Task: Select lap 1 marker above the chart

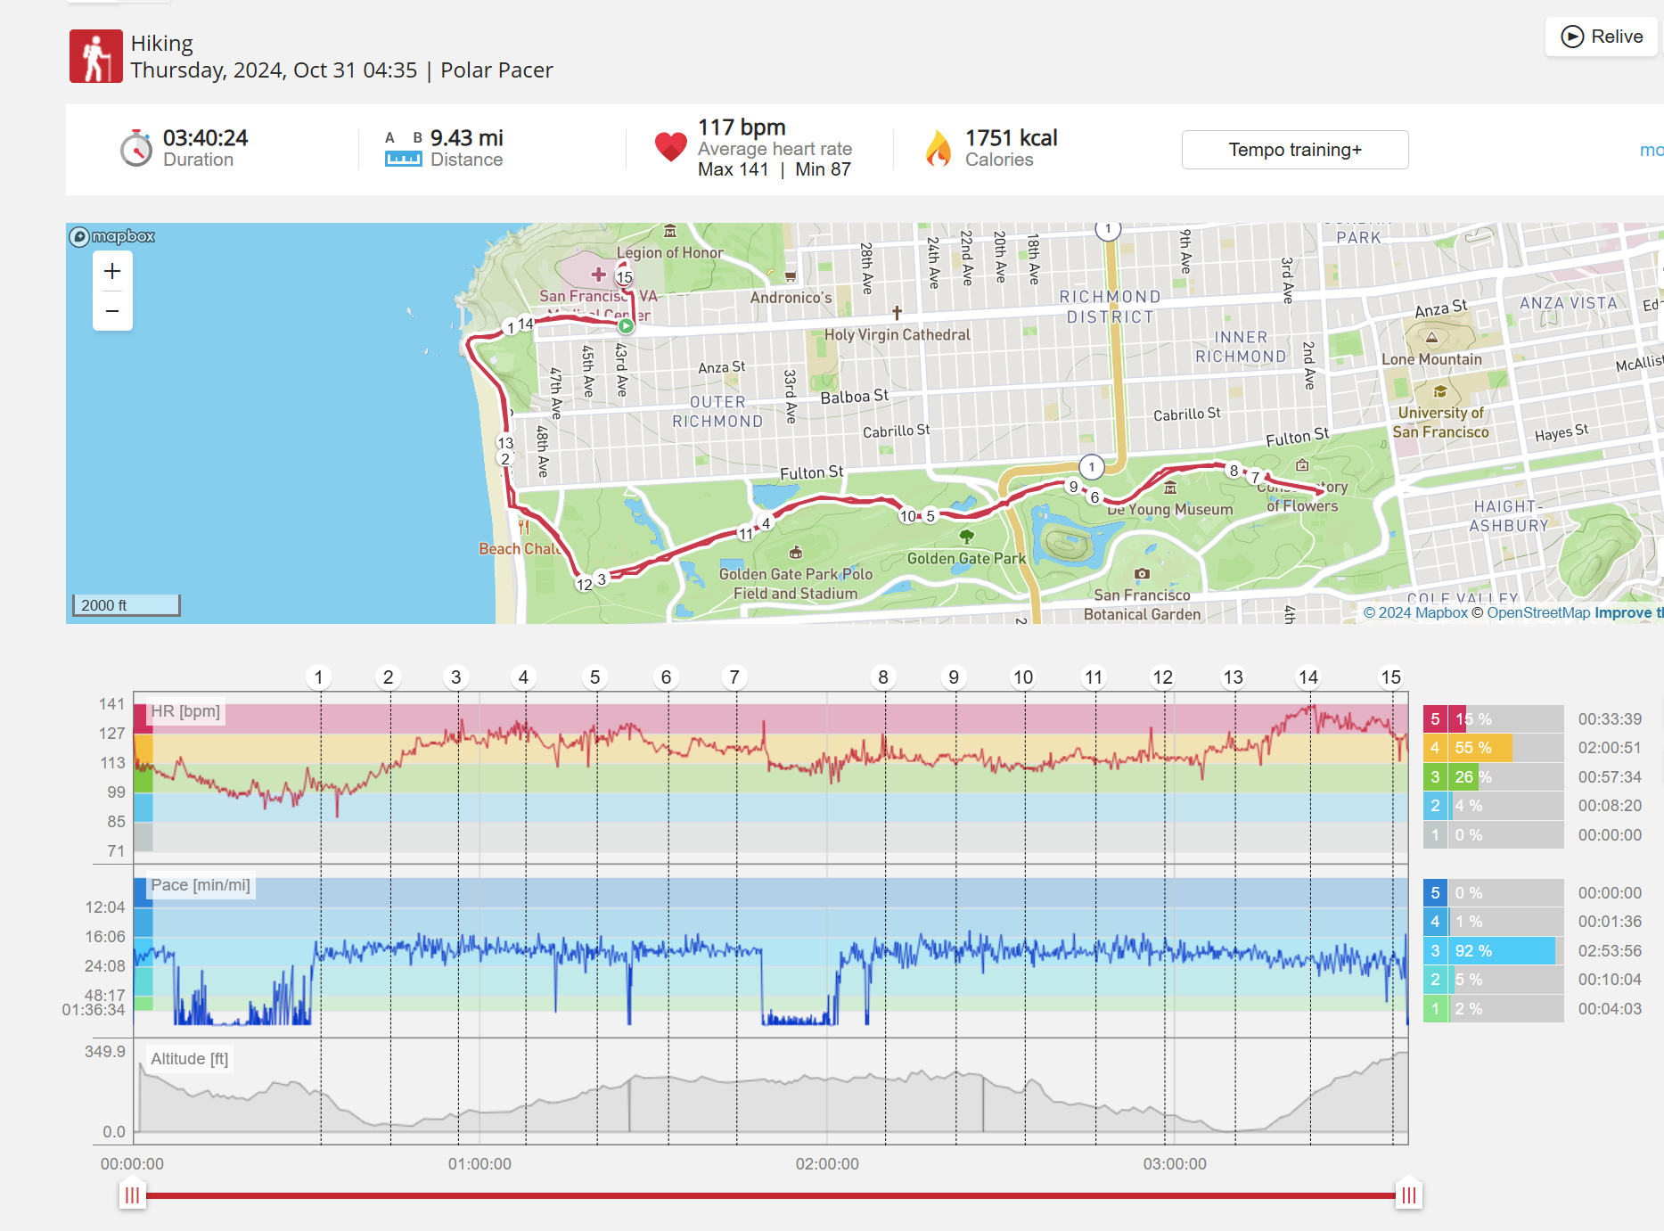Action: 318,677
